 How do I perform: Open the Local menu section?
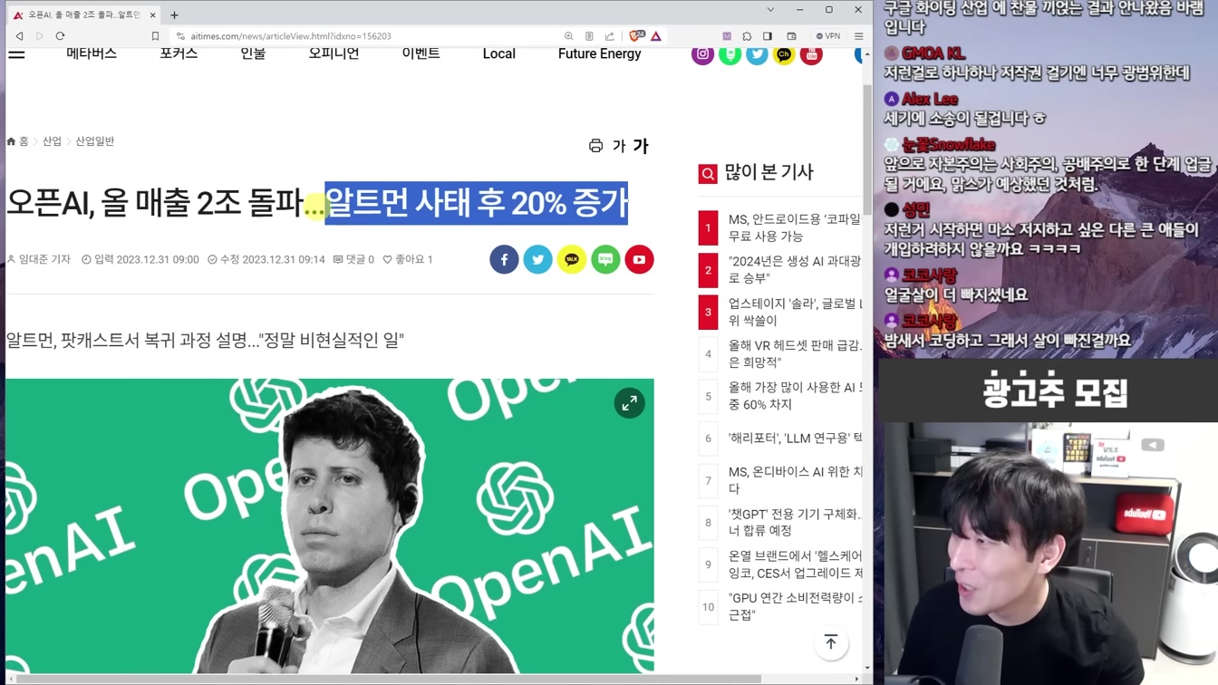[x=498, y=53]
